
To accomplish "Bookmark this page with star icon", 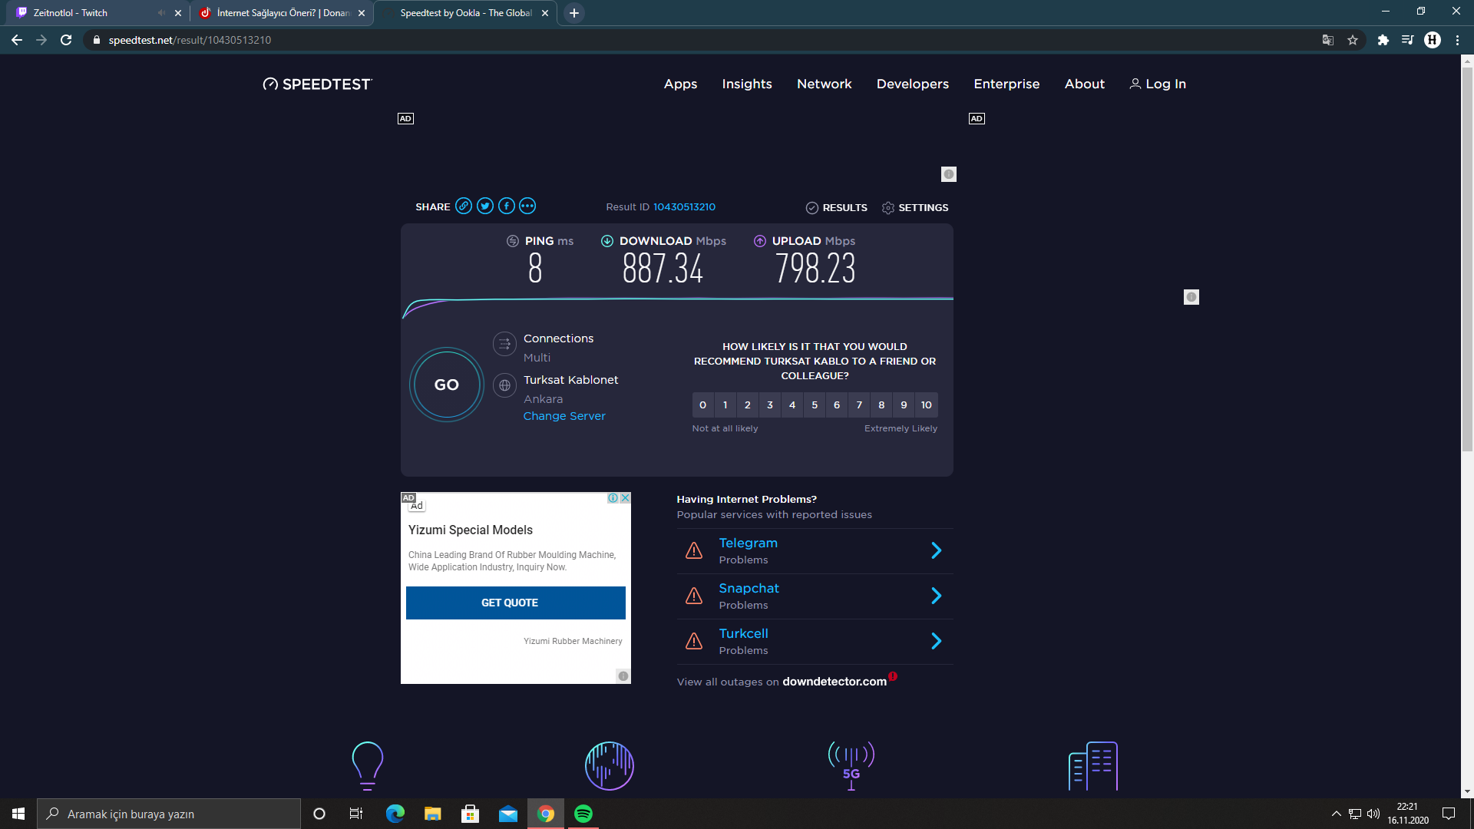I will point(1353,40).
